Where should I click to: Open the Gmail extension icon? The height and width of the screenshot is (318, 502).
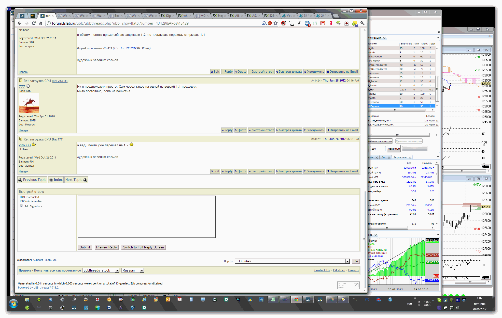coord(323,23)
